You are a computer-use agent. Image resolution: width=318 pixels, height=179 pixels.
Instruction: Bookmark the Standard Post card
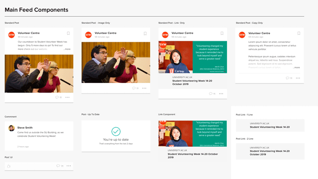tap(69, 33)
